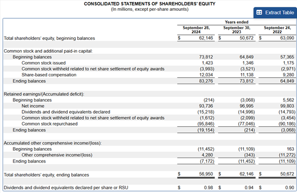Click the Share-based compensation row label
This screenshot has width=297, height=193.
49,75
